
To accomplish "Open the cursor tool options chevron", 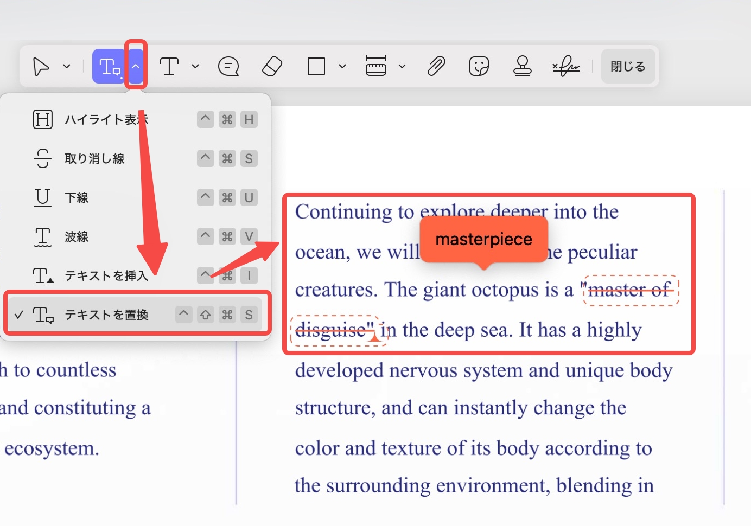I will [x=67, y=66].
